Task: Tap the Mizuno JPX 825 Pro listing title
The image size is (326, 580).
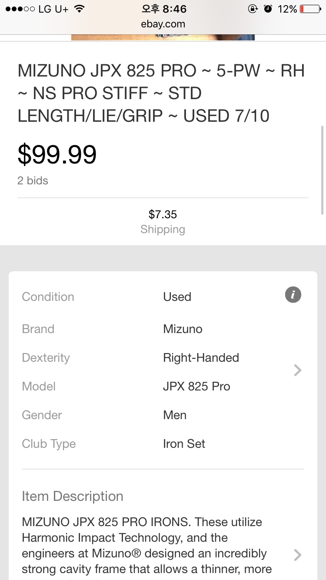Action: [162, 93]
